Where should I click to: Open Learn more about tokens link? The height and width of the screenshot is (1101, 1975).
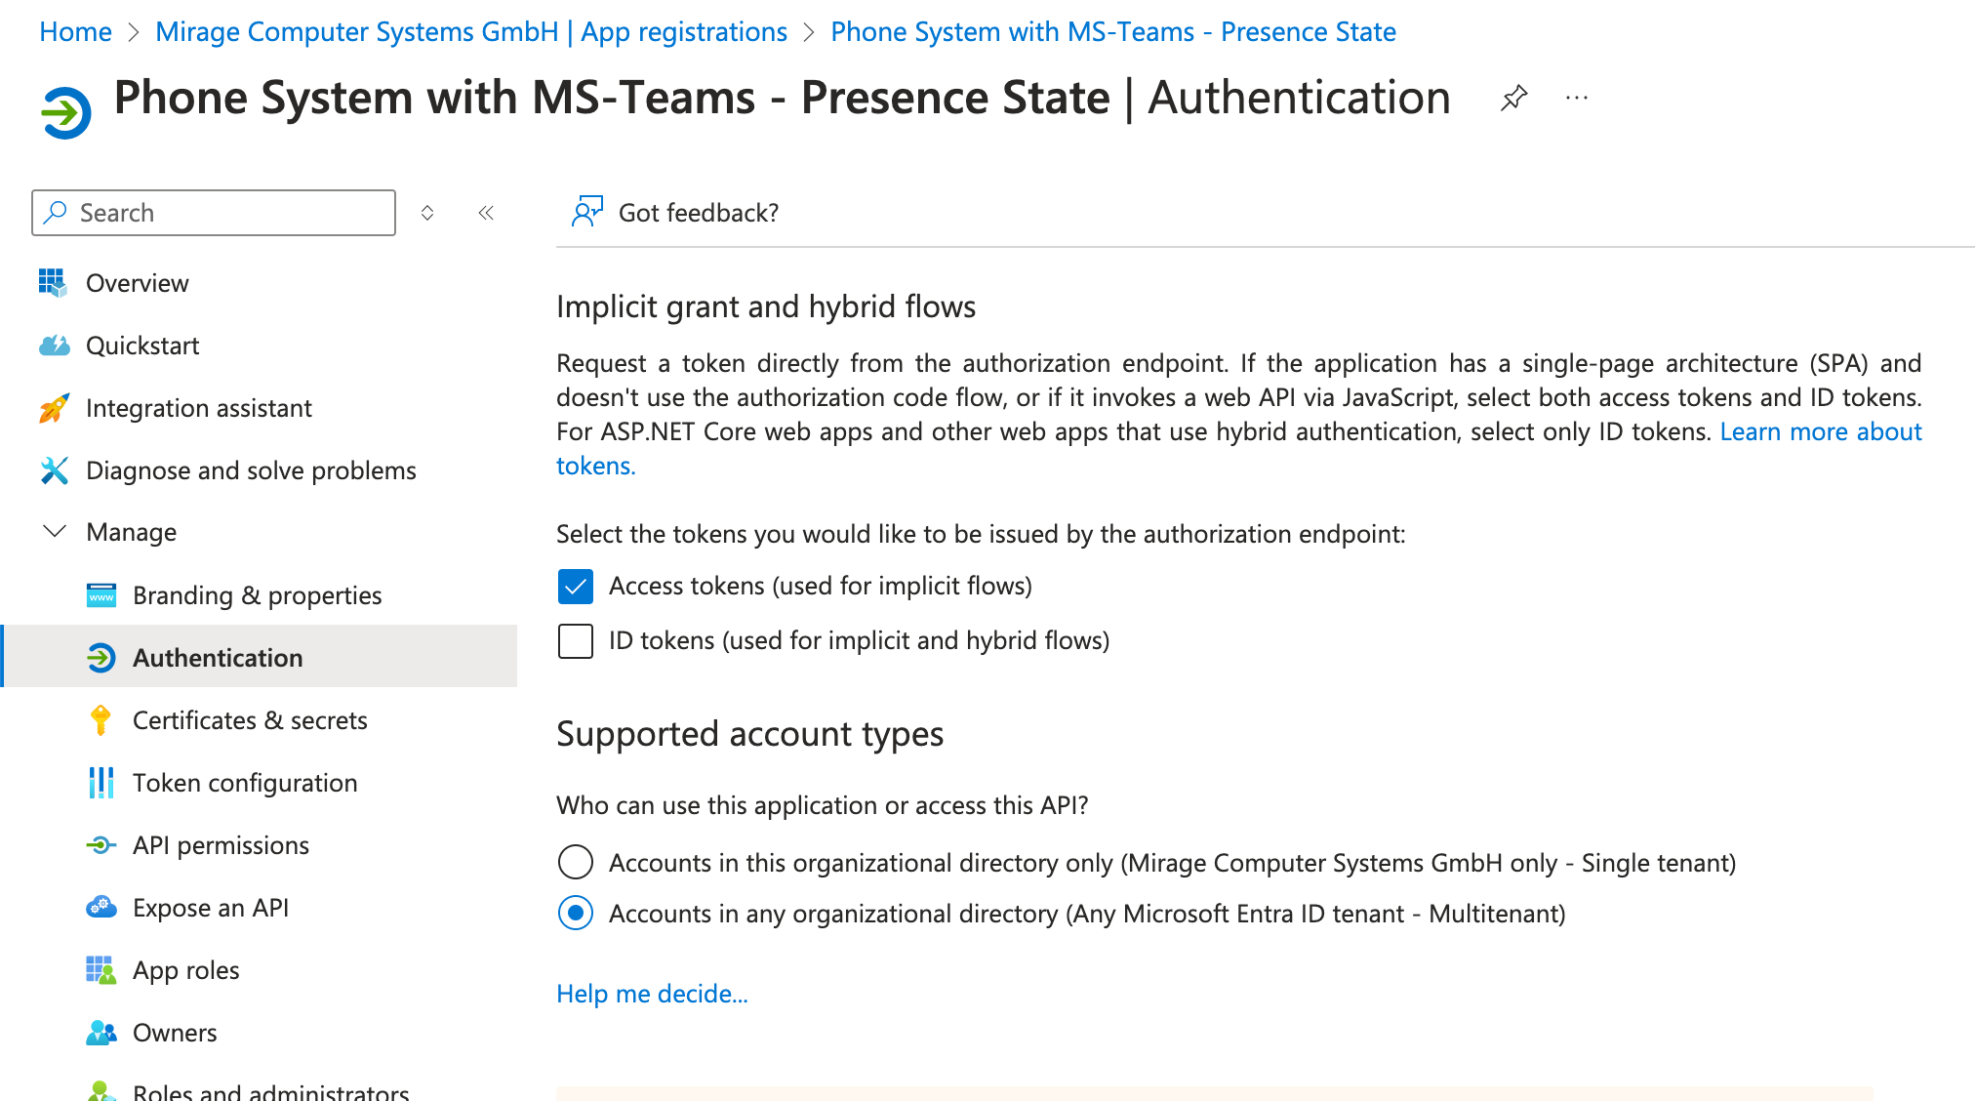1821,431
